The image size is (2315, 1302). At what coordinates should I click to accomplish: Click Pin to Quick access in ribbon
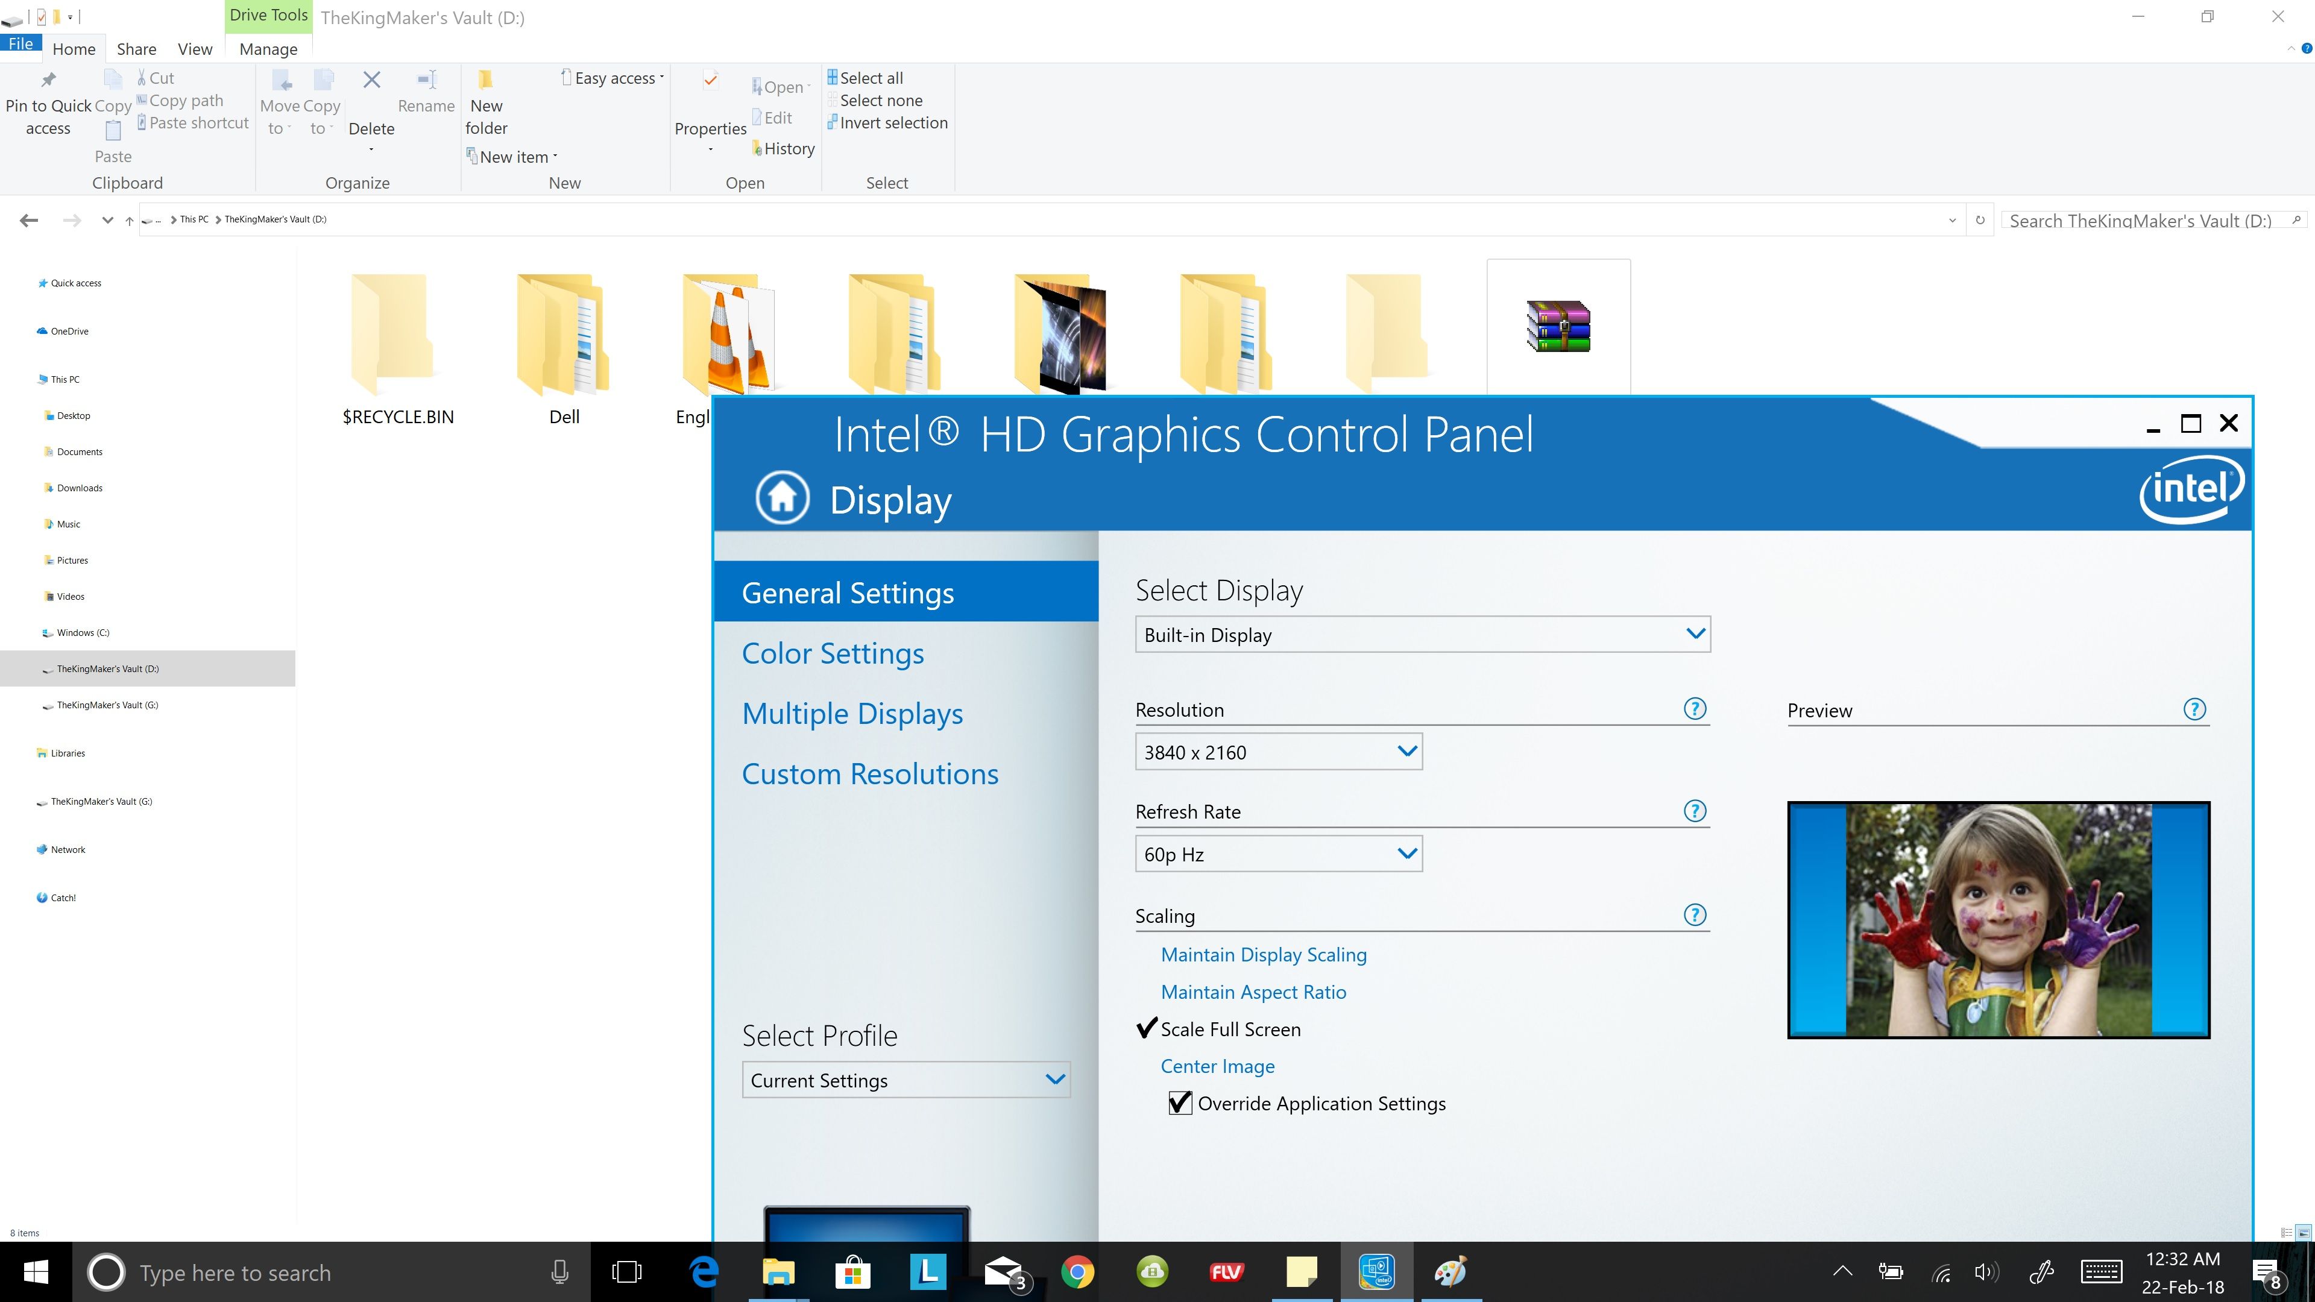pos(48,104)
